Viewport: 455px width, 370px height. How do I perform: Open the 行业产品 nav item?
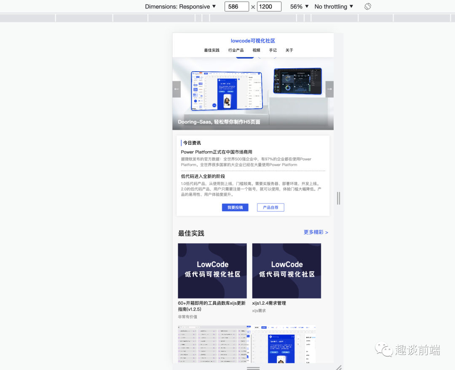coord(236,50)
